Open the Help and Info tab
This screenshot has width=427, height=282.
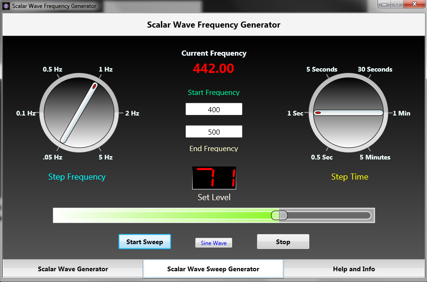(x=354, y=269)
